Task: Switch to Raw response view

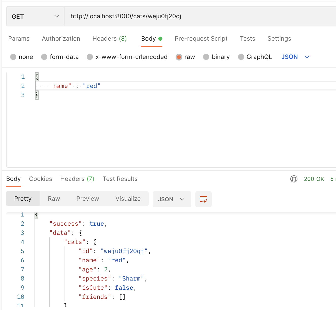Action: (54, 199)
